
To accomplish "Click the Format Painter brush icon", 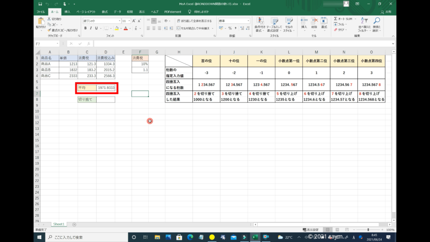I will 49,30.
